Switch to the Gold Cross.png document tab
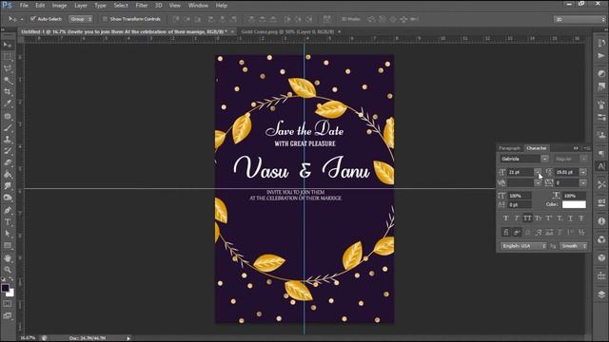Viewport: 609px width, 342px height. coord(287,31)
